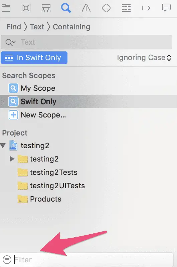Open the Report navigator speech bubble icon
177x267 pixels.
pyautogui.click(x=166, y=8)
